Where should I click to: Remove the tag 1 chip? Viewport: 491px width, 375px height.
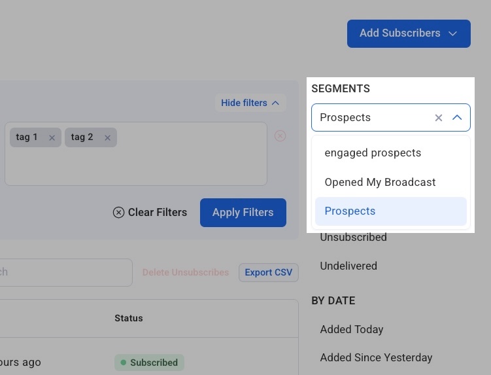[x=52, y=137]
